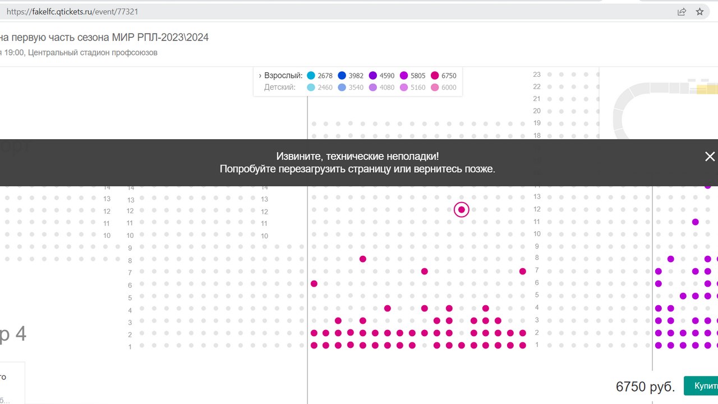Bookmark this page with the star icon
The width and height of the screenshot is (718, 404).
coord(699,11)
